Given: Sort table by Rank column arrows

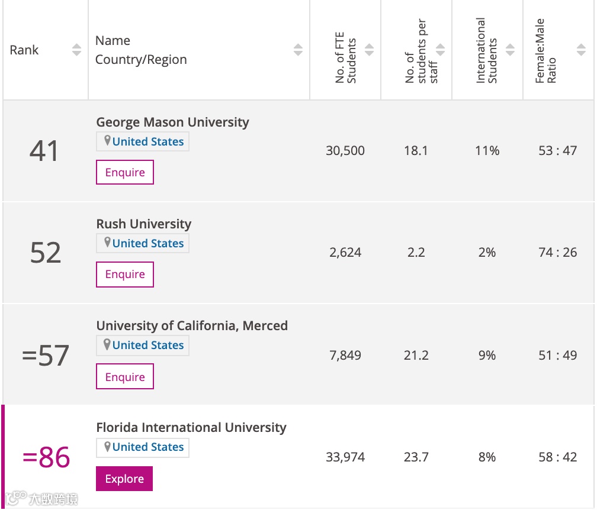Looking at the screenshot, I should (x=76, y=50).
